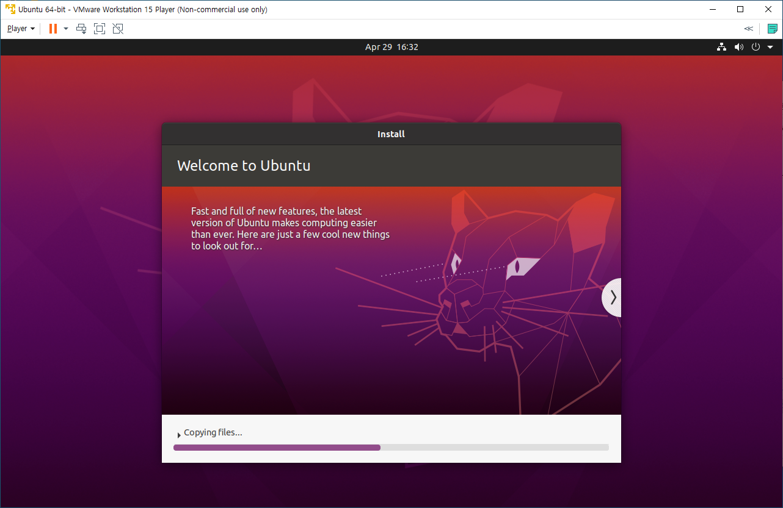Collapse the VMware toolbar with the double-chevron icon
Viewport: 783px width, 508px height.
748,29
